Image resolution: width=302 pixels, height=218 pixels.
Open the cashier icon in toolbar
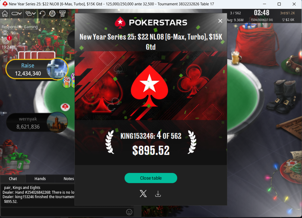tap(63, 14)
